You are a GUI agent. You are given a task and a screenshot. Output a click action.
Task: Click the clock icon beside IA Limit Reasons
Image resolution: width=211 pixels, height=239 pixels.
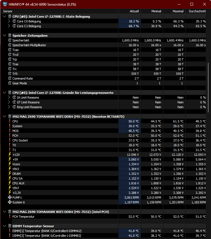14,98
